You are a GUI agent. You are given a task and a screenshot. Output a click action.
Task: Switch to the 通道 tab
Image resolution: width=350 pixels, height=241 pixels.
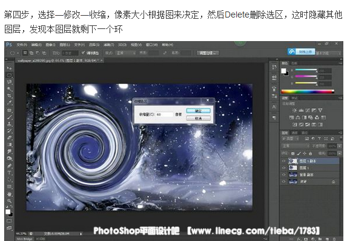point(294,133)
